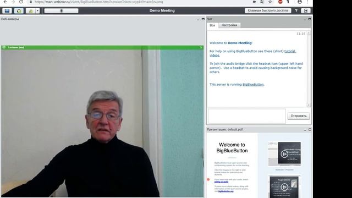
Task: Click the chat scrollbar down arrow
Action: (309, 105)
